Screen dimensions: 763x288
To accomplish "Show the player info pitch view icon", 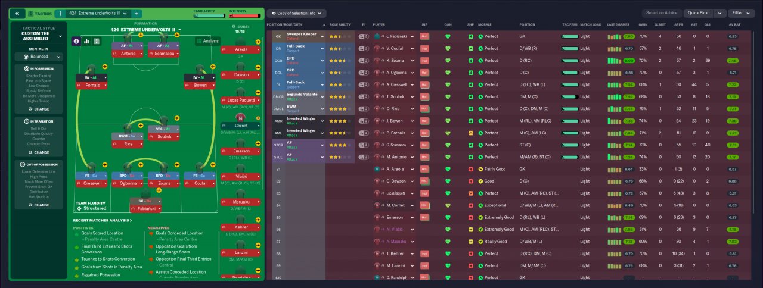I will (76, 41).
